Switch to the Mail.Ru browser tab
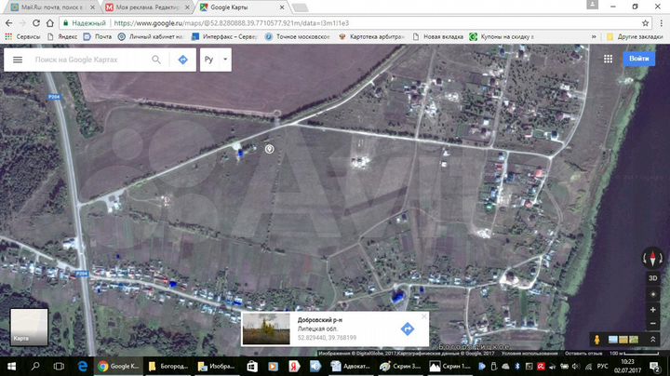 pyautogui.click(x=51, y=7)
